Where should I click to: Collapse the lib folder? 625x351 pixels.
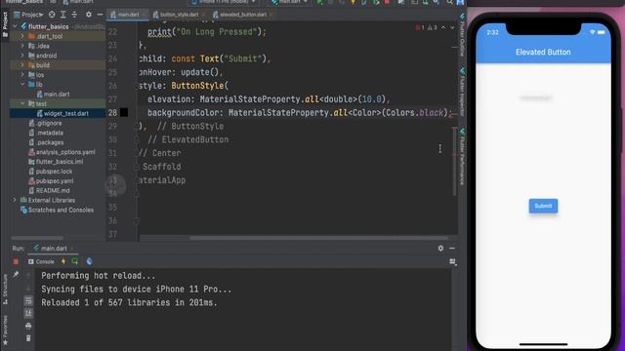pos(22,85)
